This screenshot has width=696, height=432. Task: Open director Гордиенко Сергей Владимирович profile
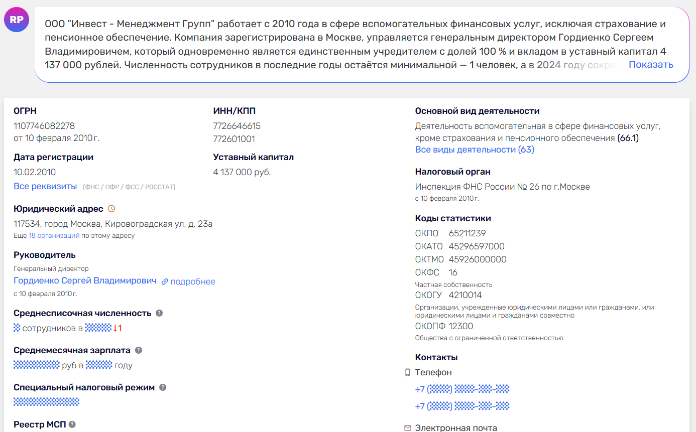pyautogui.click(x=85, y=281)
